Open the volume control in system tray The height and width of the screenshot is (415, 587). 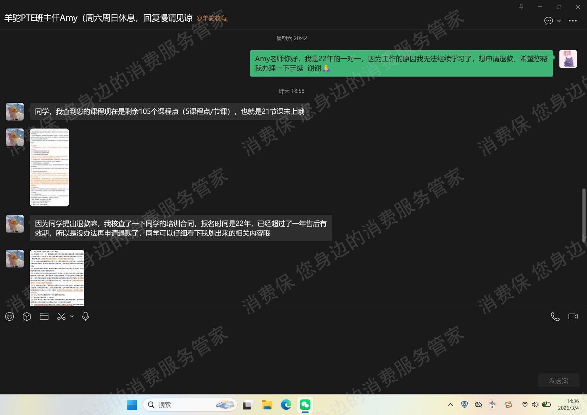pyautogui.click(x=535, y=405)
